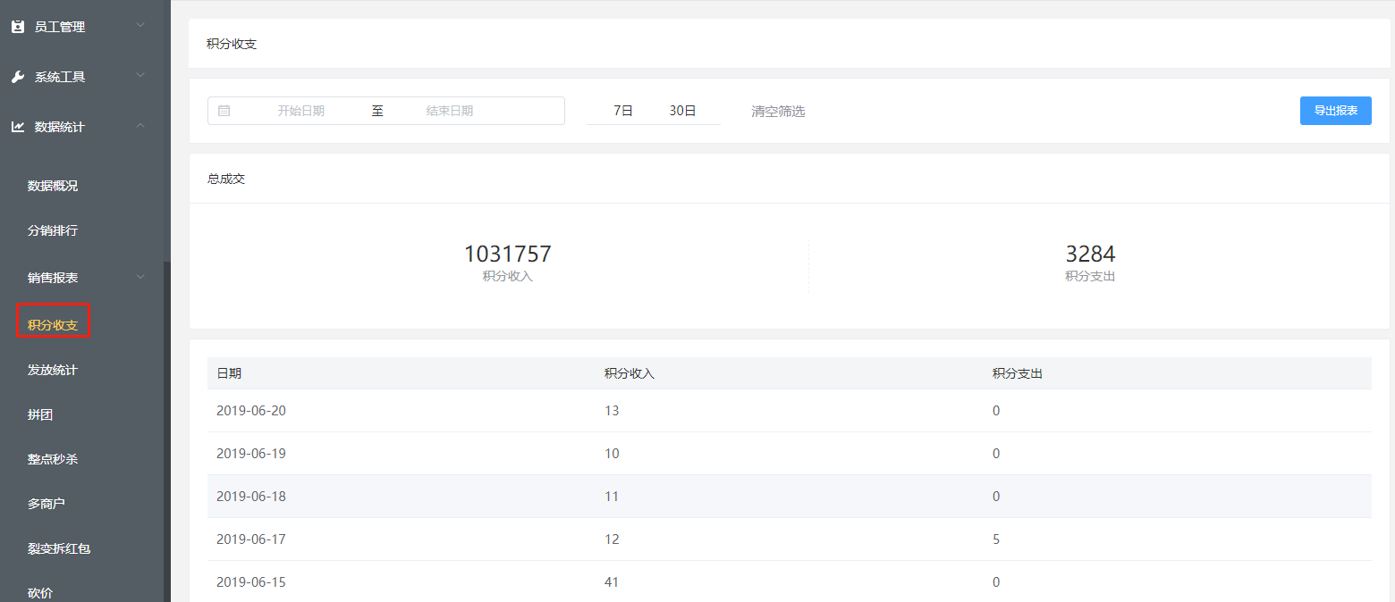This screenshot has height=602, width=1395.
Task: Expand the 系统工具 menu chevron
Action: click(140, 76)
